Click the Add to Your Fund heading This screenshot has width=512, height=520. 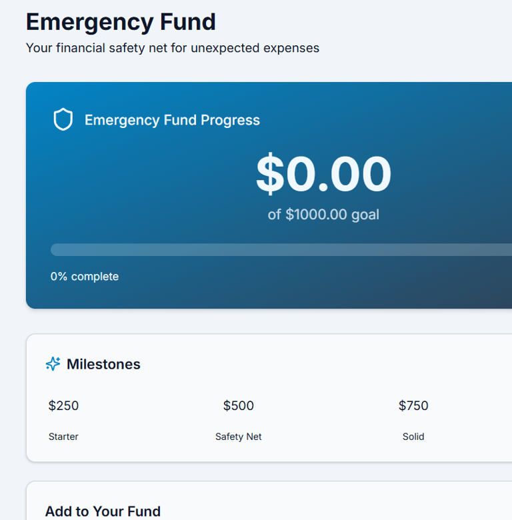(x=103, y=511)
